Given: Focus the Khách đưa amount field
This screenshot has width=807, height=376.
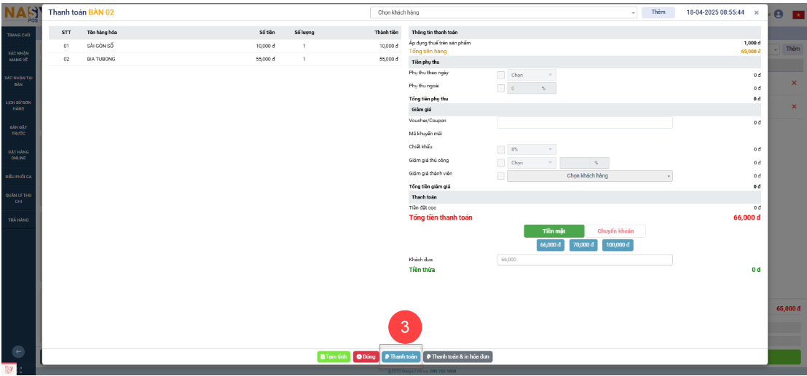Looking at the screenshot, I should 585,260.
